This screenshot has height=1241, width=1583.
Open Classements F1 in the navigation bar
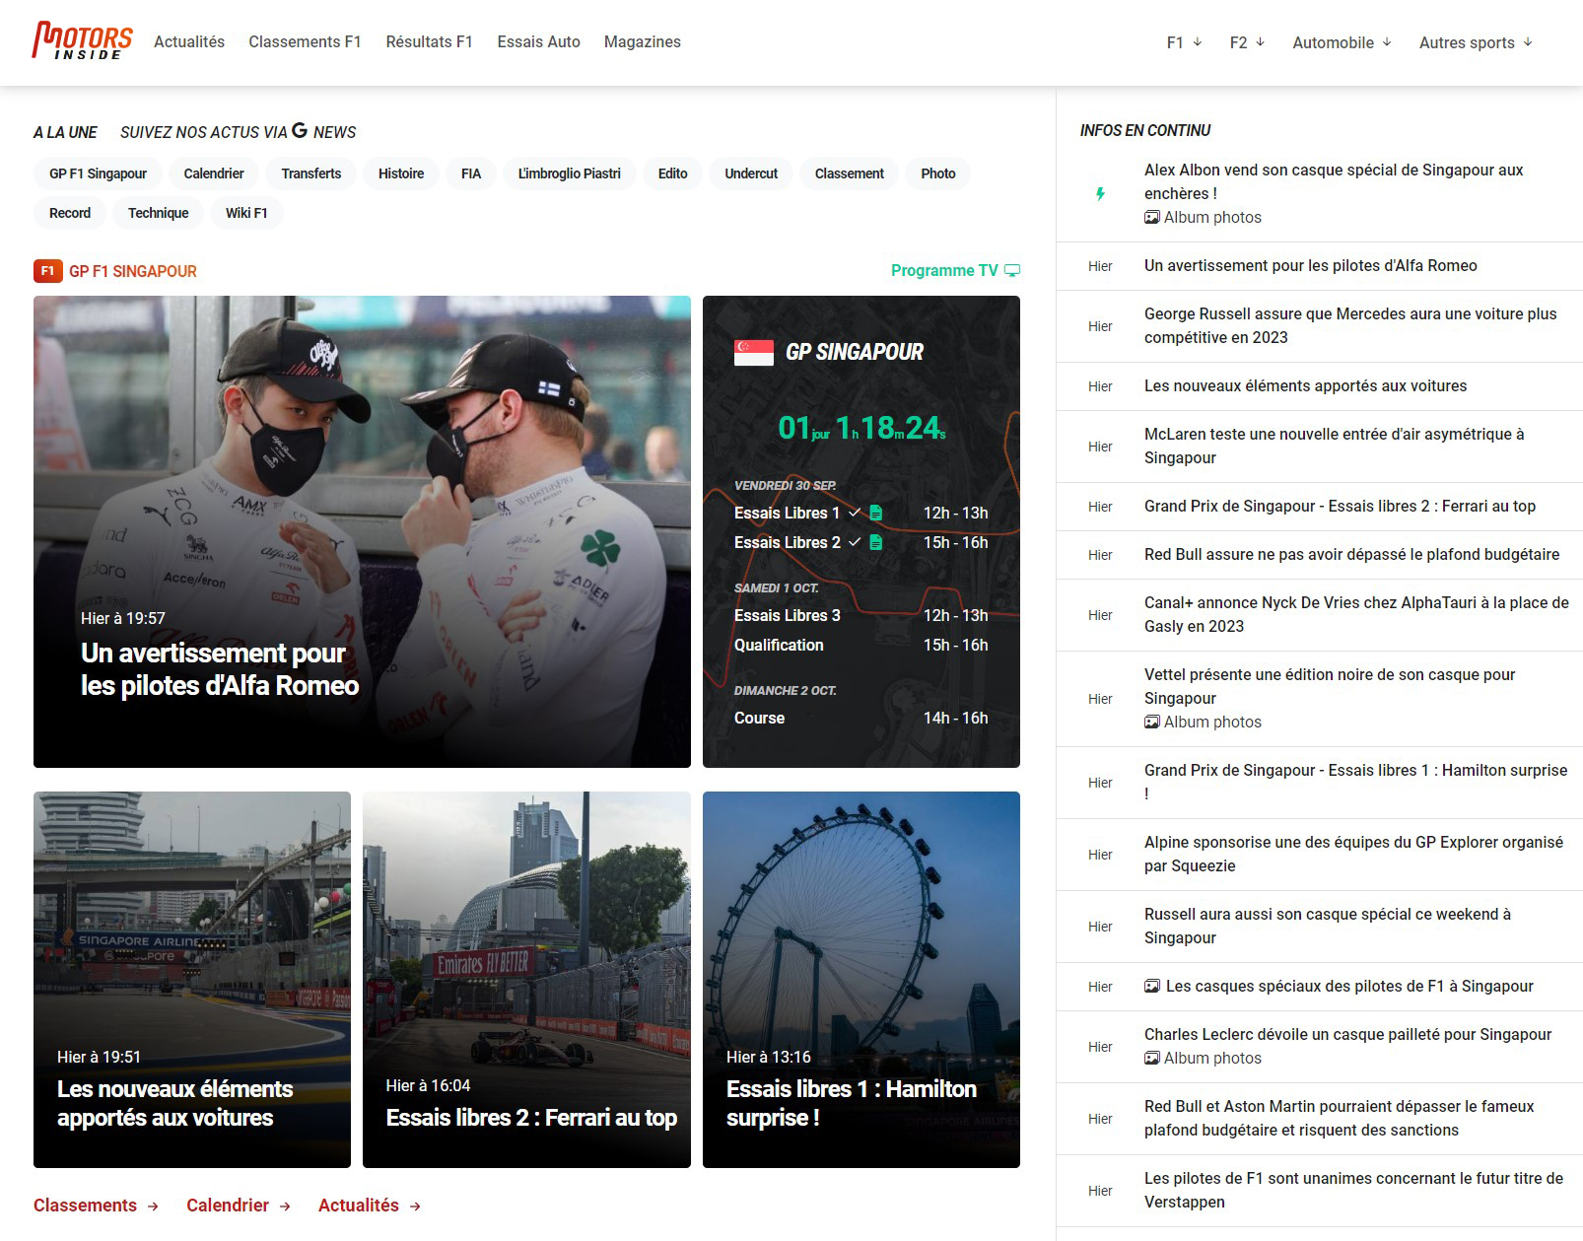pyautogui.click(x=305, y=41)
